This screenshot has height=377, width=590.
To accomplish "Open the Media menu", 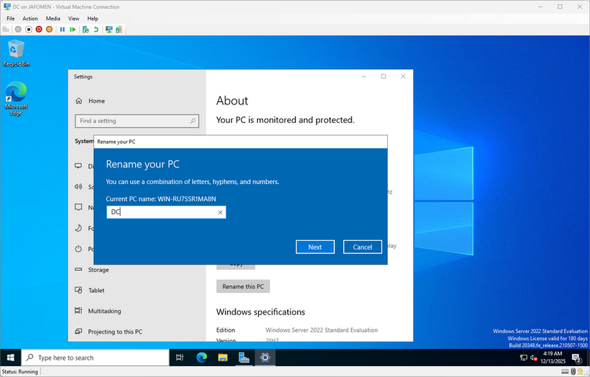I will tap(53, 18).
